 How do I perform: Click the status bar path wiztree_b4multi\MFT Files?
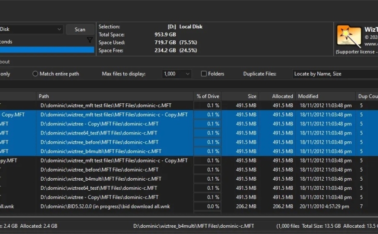coord(194,226)
